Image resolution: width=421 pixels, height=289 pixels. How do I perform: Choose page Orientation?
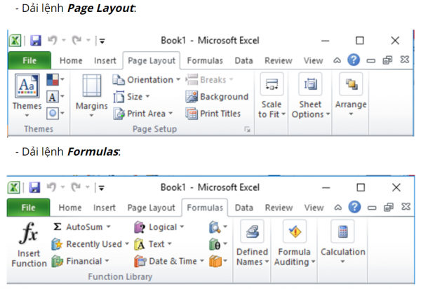pos(147,80)
